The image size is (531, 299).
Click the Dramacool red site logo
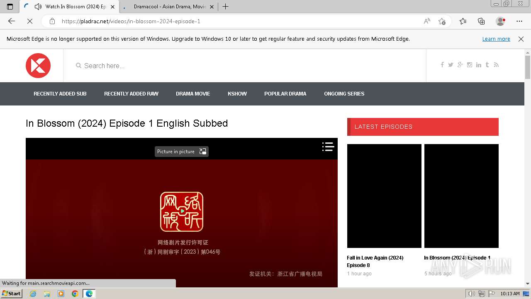point(38,66)
